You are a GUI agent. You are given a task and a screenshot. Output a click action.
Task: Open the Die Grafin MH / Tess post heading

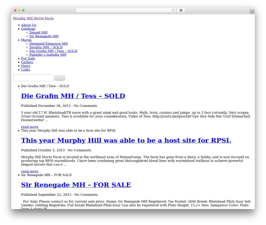point(73,96)
